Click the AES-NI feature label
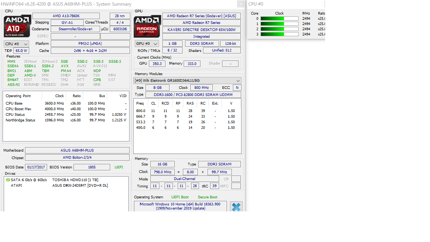Viewport: 430px width, 242px height. [x=13, y=85]
